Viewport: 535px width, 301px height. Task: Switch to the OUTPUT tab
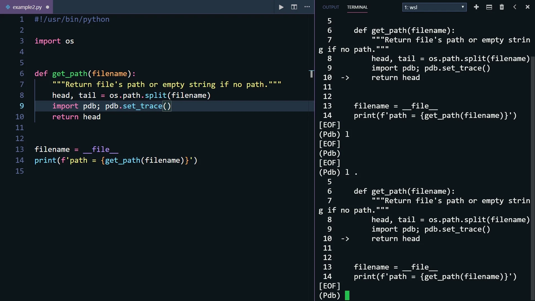coord(331,7)
